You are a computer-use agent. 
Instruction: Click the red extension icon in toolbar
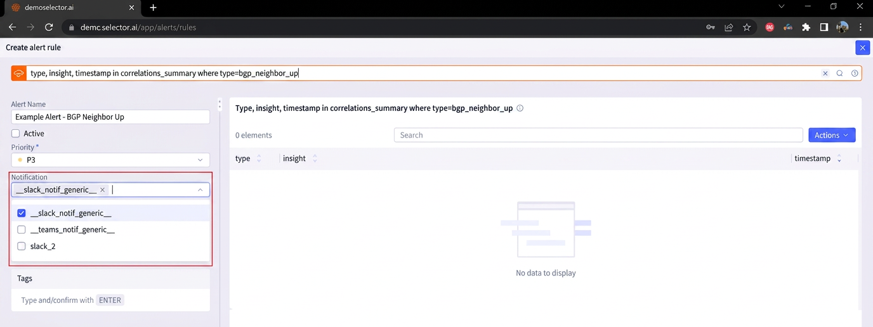(770, 27)
